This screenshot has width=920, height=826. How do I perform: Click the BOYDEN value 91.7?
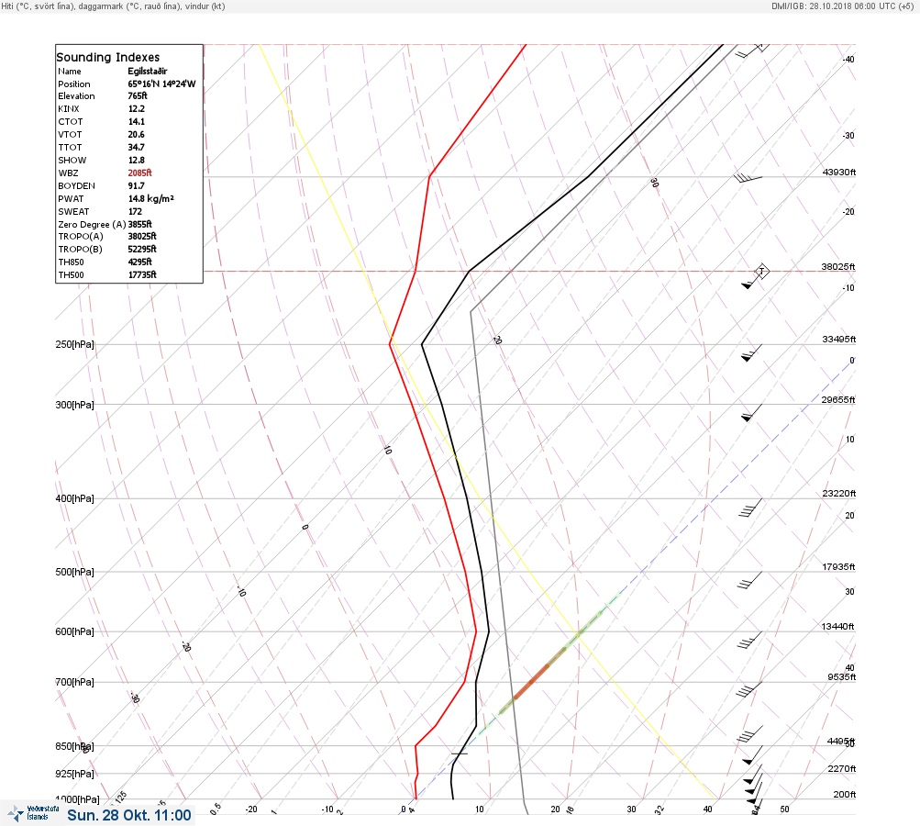click(136, 185)
